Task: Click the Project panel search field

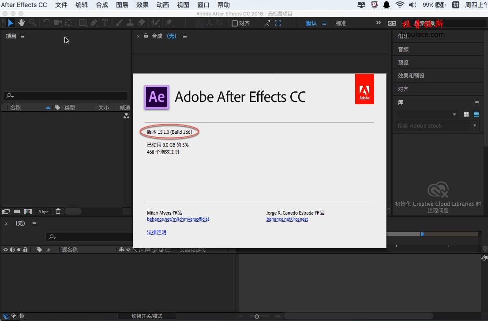Action: click(65, 95)
